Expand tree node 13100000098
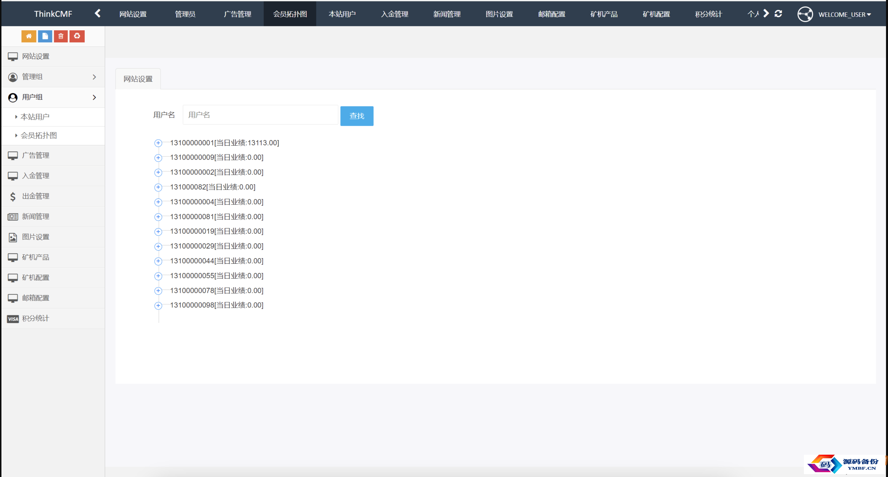 (158, 305)
